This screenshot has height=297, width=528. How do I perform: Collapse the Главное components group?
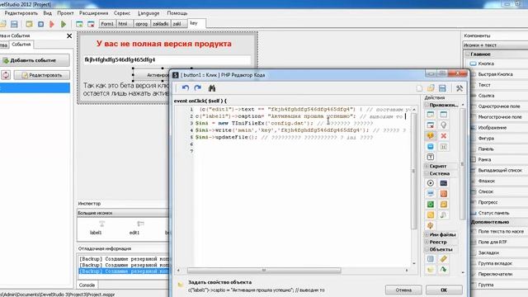[x=468, y=54]
